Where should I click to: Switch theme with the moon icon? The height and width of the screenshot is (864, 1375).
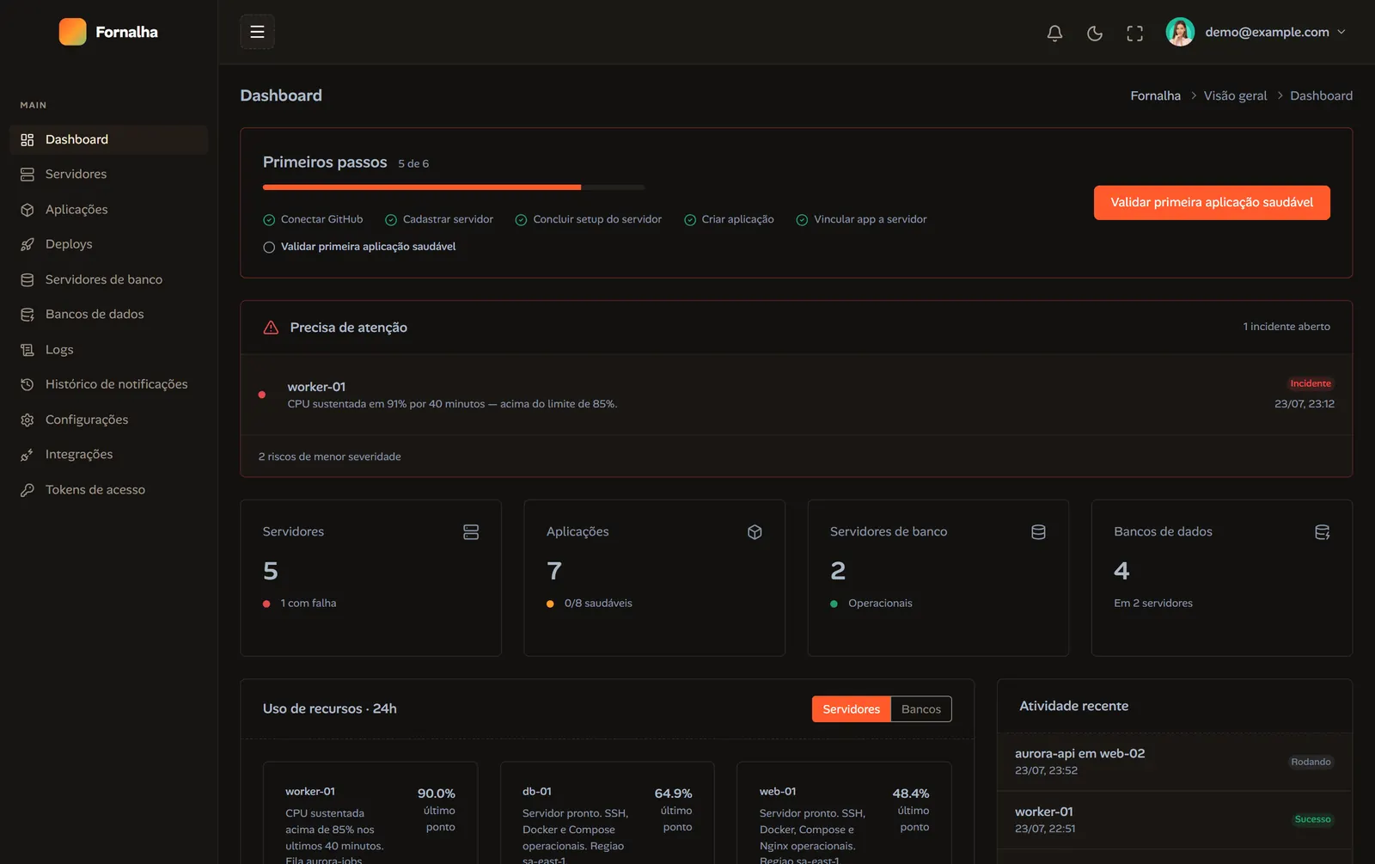[1095, 33]
